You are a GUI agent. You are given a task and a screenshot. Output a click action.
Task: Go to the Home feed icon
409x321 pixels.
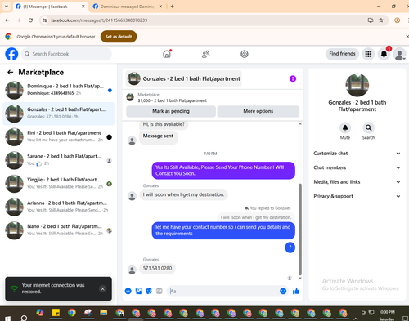pyautogui.click(x=167, y=54)
